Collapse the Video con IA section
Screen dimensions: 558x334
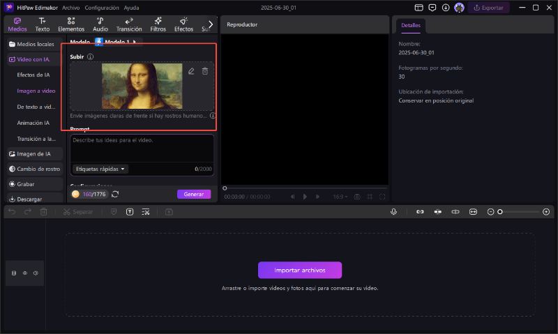[x=33, y=59]
